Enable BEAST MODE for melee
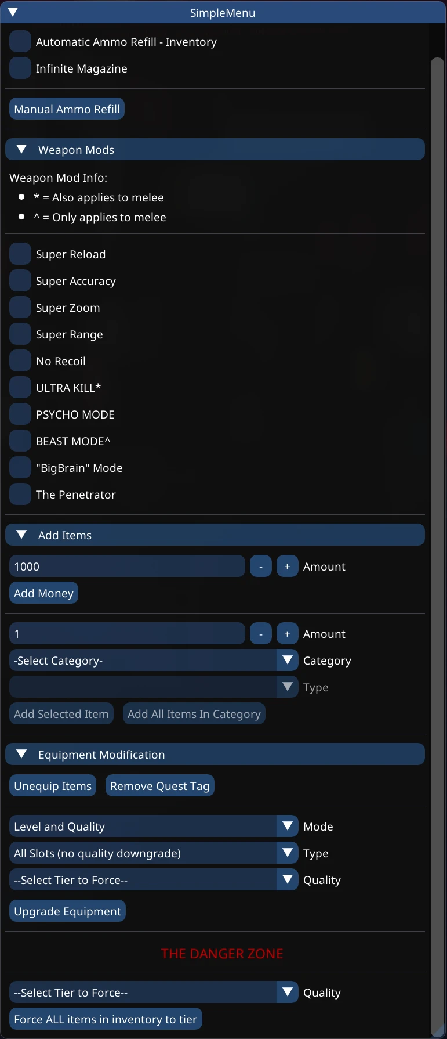Viewport: 447px width, 1039px height. click(20, 441)
